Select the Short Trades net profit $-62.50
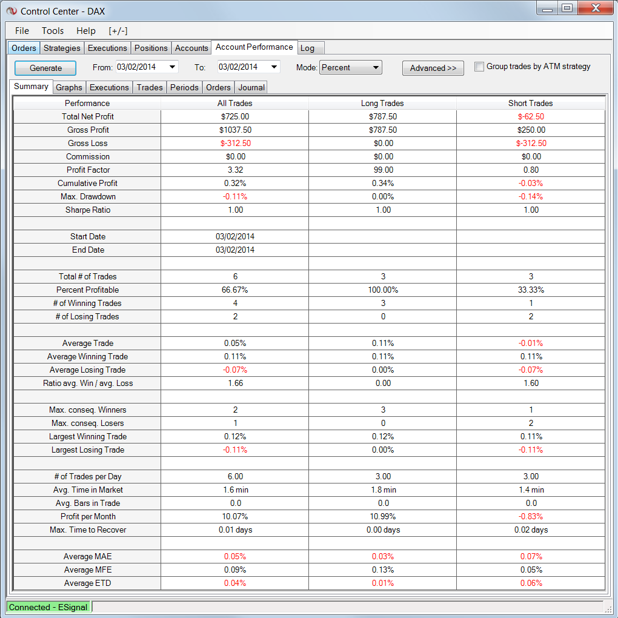This screenshot has width=618, height=618. pyautogui.click(x=531, y=117)
